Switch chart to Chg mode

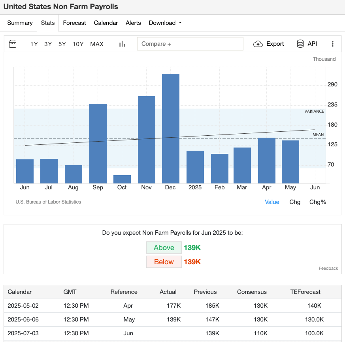click(294, 202)
